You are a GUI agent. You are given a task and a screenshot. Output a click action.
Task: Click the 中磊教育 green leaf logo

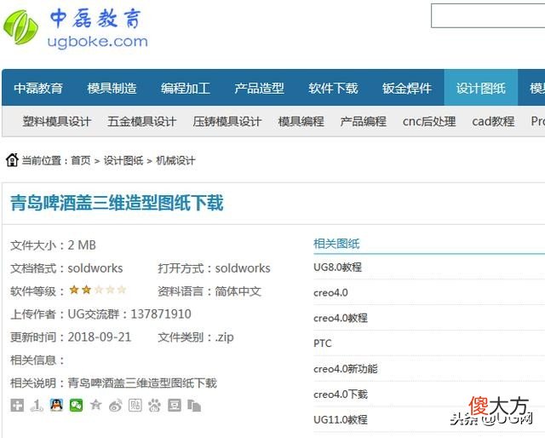click(x=20, y=27)
